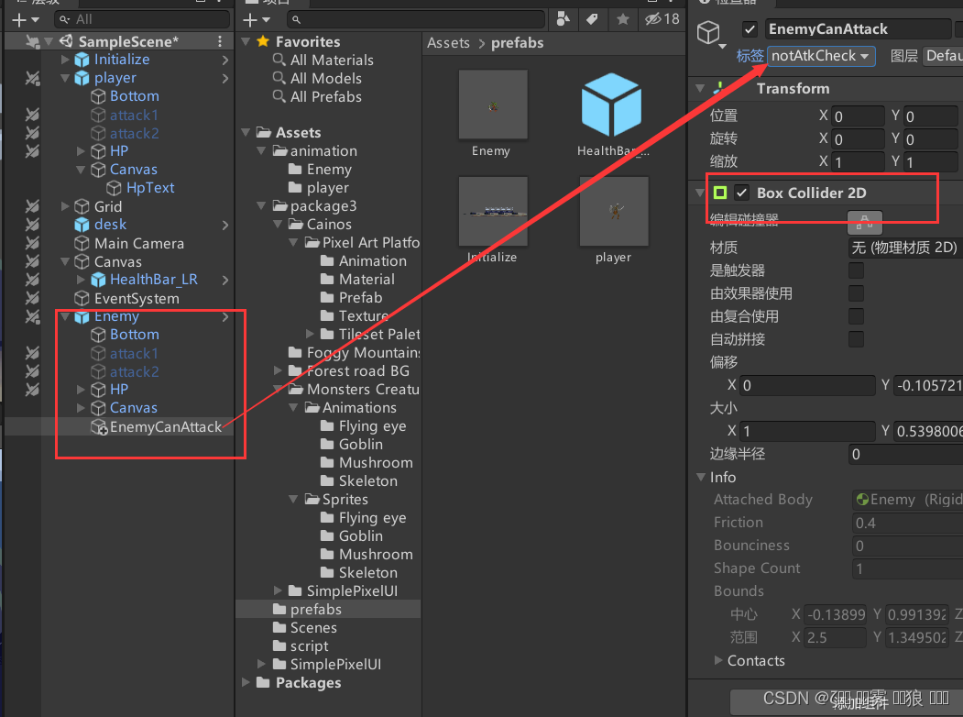Image resolution: width=963 pixels, height=717 pixels.
Task: Click the label/tag filter icon in Project toolbar
Action: click(592, 19)
